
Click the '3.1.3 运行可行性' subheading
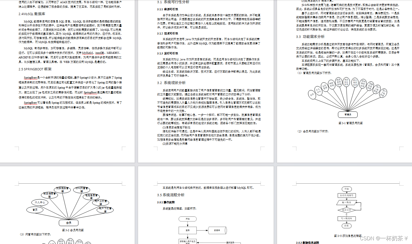coord(168,53)
